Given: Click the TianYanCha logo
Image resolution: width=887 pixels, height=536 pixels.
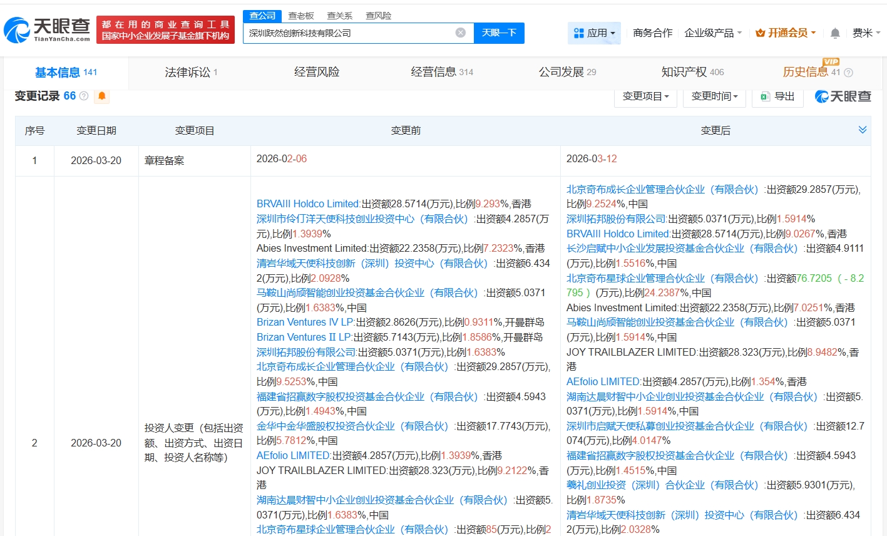Looking at the screenshot, I should (47, 29).
